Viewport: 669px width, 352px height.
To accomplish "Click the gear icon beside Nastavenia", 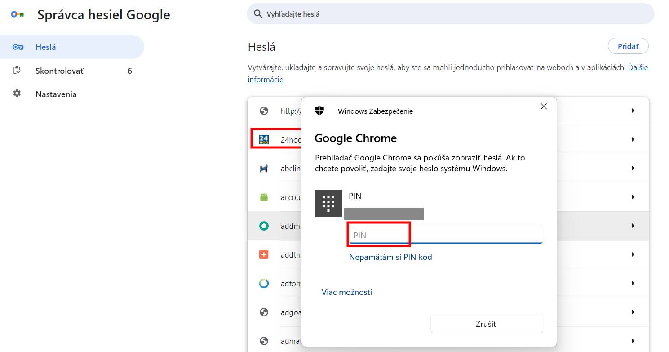I will pyautogui.click(x=17, y=94).
